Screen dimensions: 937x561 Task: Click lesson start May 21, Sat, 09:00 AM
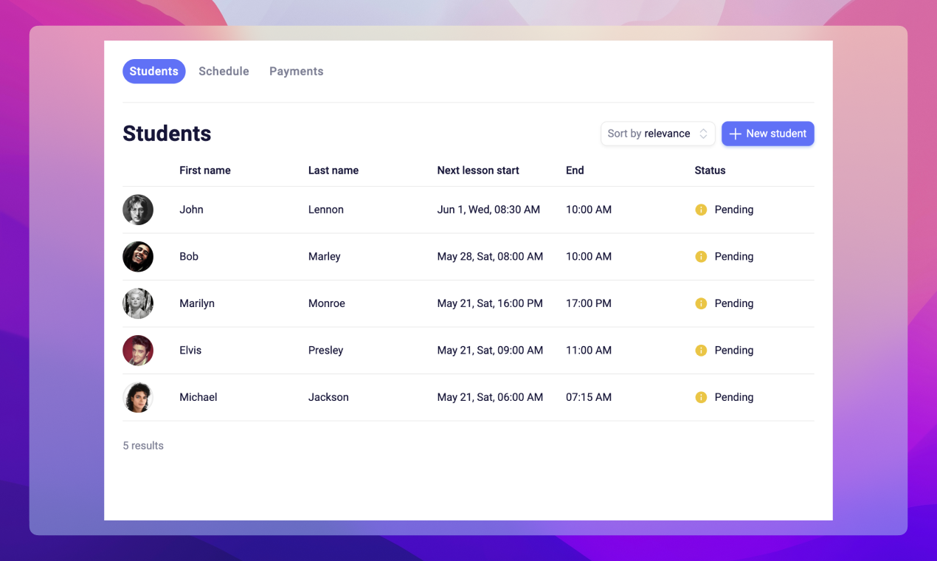click(x=490, y=351)
